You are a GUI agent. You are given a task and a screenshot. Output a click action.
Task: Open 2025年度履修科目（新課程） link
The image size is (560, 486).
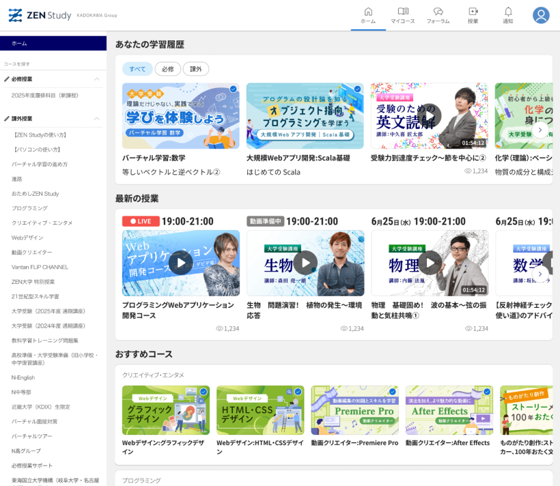45,96
